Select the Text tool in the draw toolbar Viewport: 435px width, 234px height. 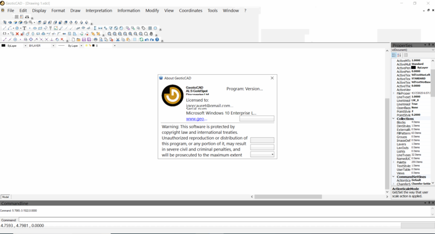pos(24,28)
